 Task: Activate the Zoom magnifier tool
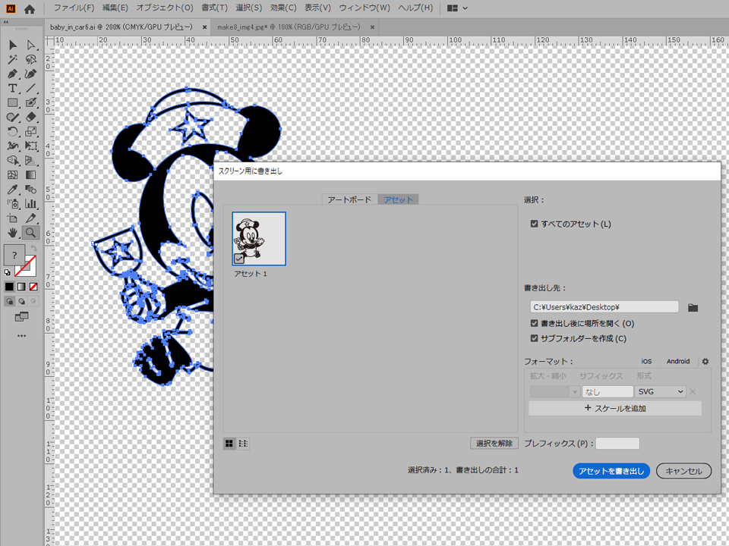pos(30,233)
